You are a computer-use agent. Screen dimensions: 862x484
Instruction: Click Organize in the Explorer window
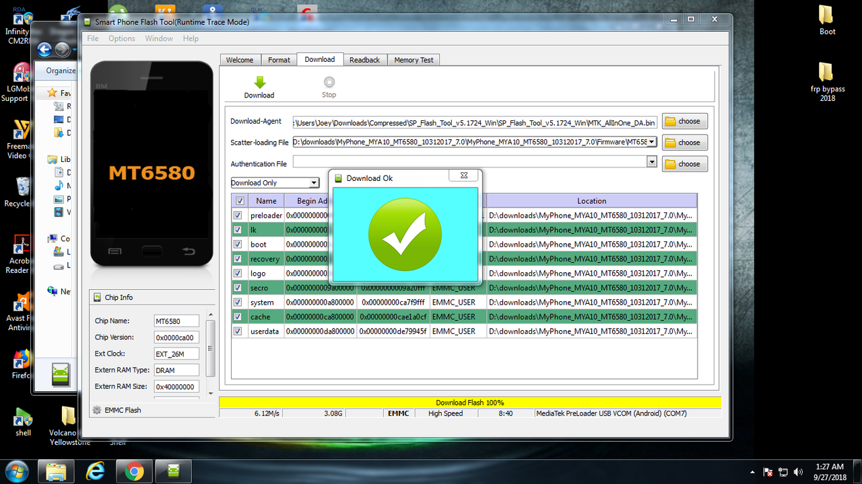click(x=61, y=71)
